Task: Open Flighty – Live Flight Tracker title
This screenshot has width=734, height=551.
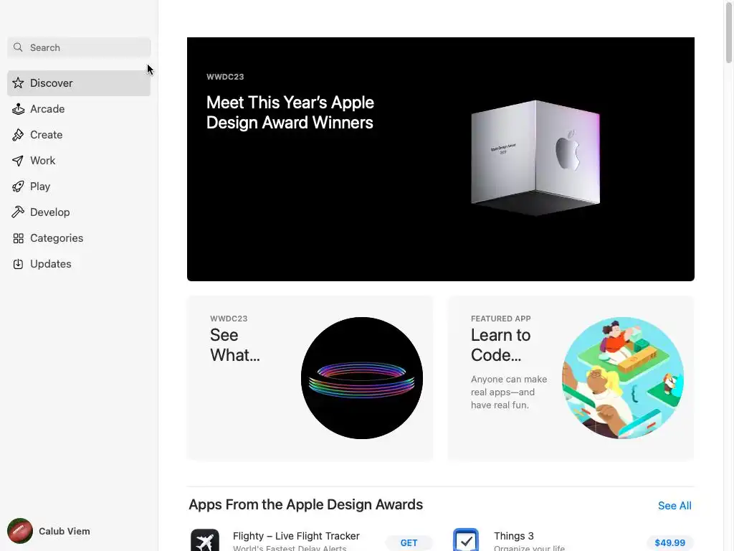Action: point(296,535)
